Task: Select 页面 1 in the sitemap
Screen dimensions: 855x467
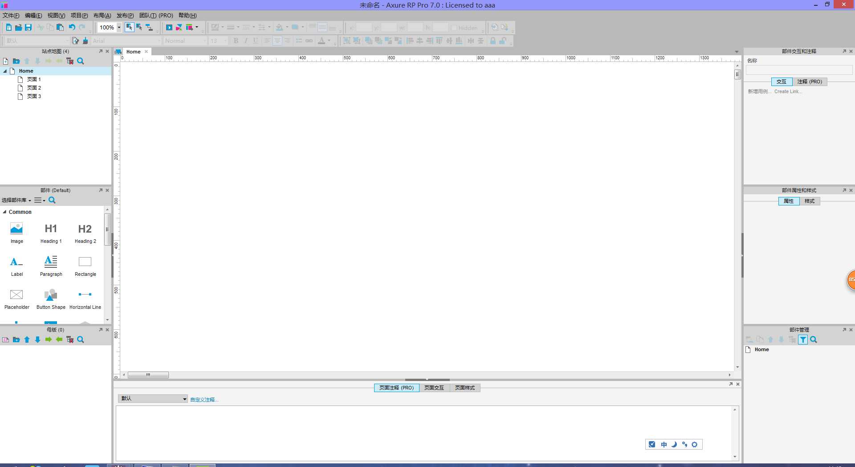Action: pos(34,79)
